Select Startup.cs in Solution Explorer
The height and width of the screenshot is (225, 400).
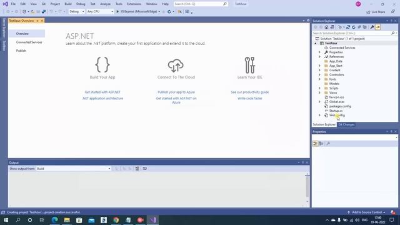[x=336, y=111]
